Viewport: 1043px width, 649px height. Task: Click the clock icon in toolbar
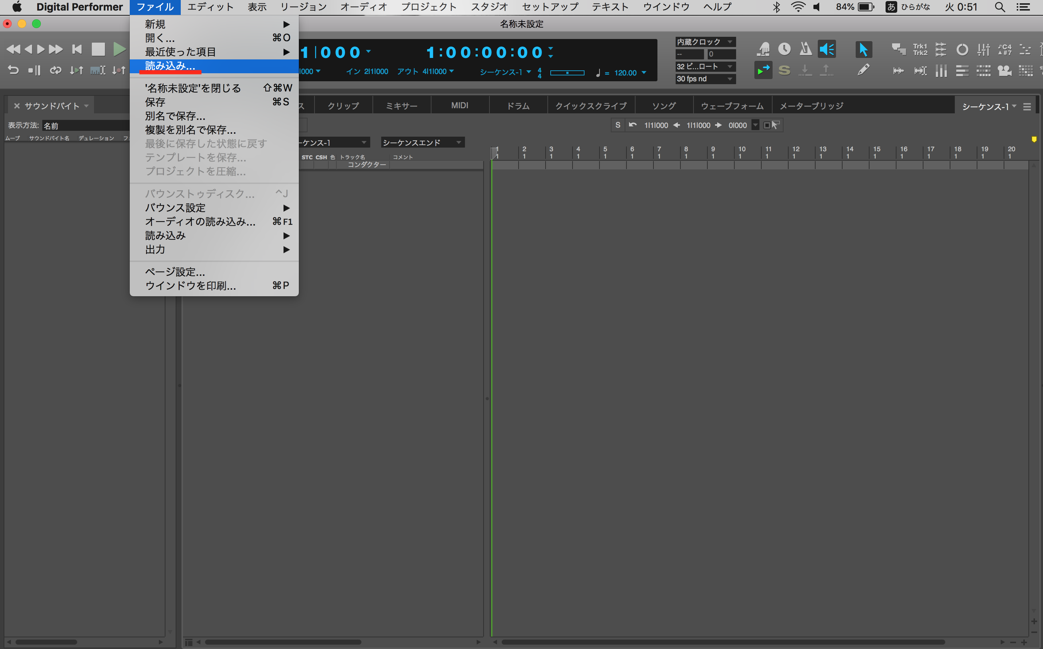pos(784,49)
